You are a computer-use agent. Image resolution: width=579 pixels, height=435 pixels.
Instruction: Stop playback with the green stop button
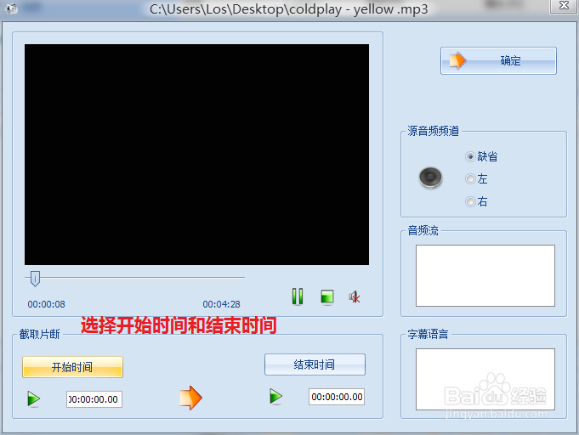point(327,297)
